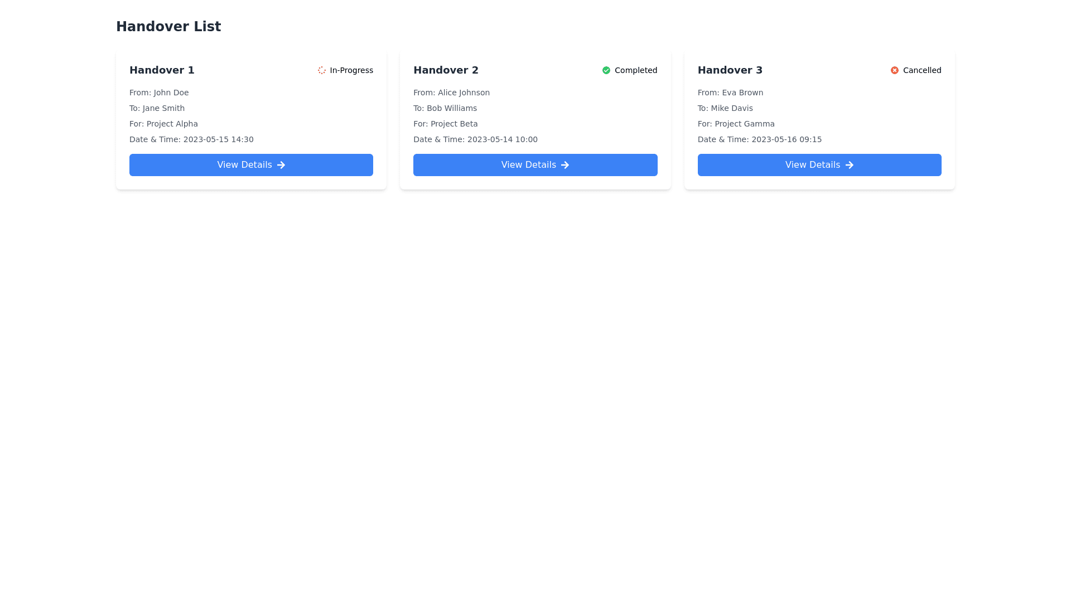
Task: Select the Handover 3 card title
Action: coord(730,70)
